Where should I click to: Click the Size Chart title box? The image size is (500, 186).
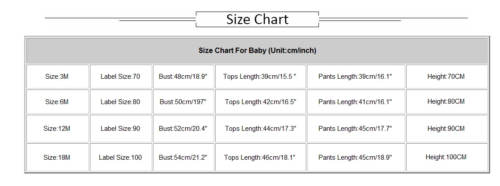257,20
